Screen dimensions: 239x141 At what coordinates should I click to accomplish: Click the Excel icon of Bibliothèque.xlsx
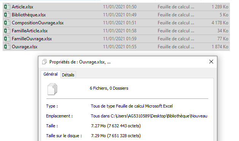coord(7,15)
